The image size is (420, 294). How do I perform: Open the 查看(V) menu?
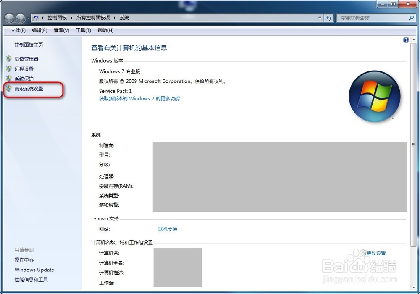(61, 30)
